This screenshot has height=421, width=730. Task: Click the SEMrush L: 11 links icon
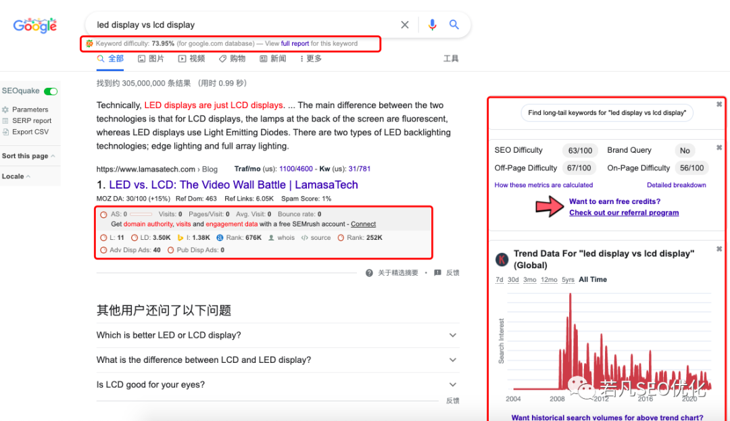(103, 237)
